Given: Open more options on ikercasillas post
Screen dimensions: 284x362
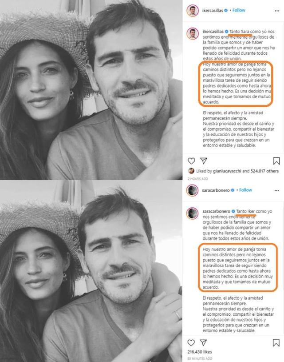Looking at the screenshot, I should (x=277, y=11).
